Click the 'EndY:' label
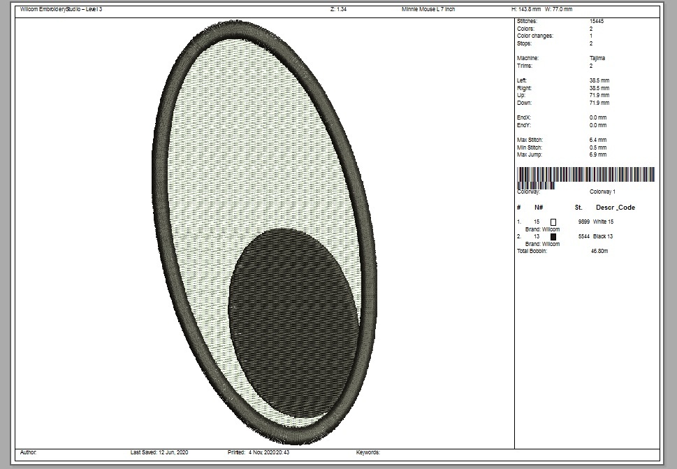This screenshot has height=469, width=677. [x=524, y=125]
